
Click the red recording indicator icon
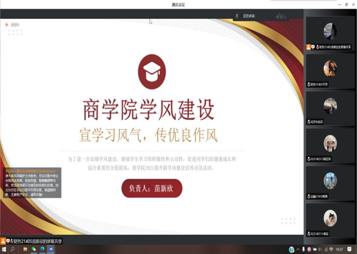(x=7, y=25)
